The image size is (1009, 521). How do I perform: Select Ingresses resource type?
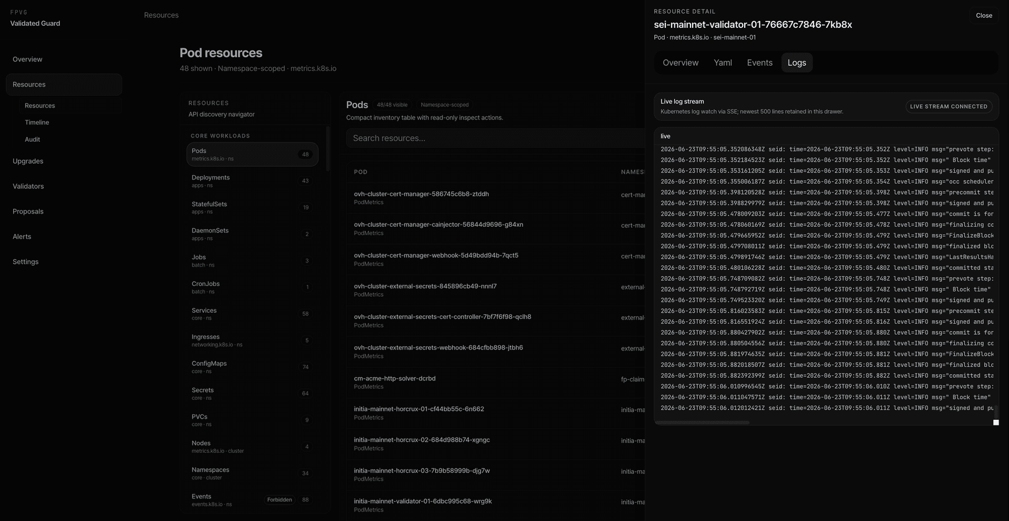click(252, 341)
